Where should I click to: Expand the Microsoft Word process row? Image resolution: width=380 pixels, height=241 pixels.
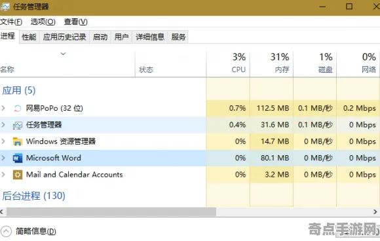point(3,158)
